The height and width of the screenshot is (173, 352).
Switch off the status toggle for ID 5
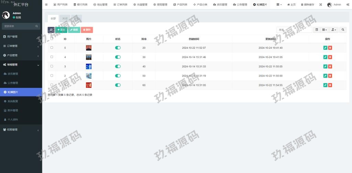tap(118, 48)
